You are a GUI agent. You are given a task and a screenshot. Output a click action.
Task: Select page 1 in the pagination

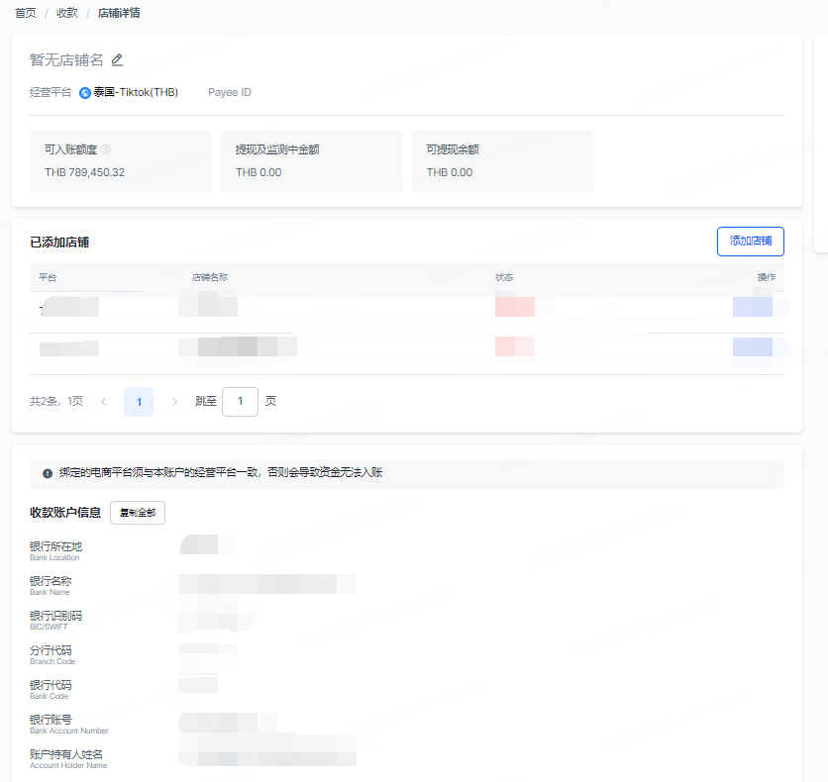[139, 402]
